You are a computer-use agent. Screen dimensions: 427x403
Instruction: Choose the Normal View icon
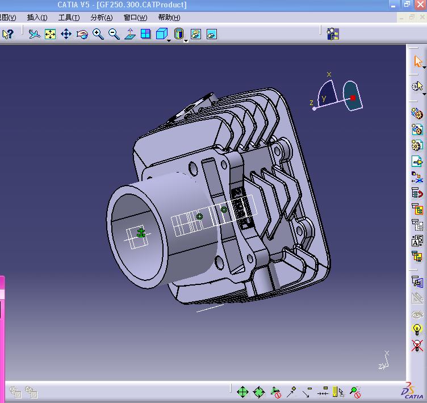click(130, 34)
